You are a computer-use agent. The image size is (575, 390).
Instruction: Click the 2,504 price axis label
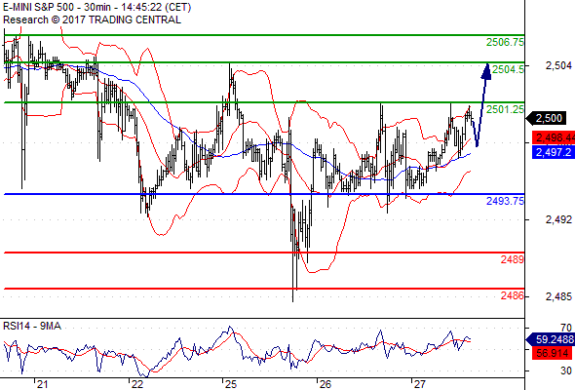[558, 65]
